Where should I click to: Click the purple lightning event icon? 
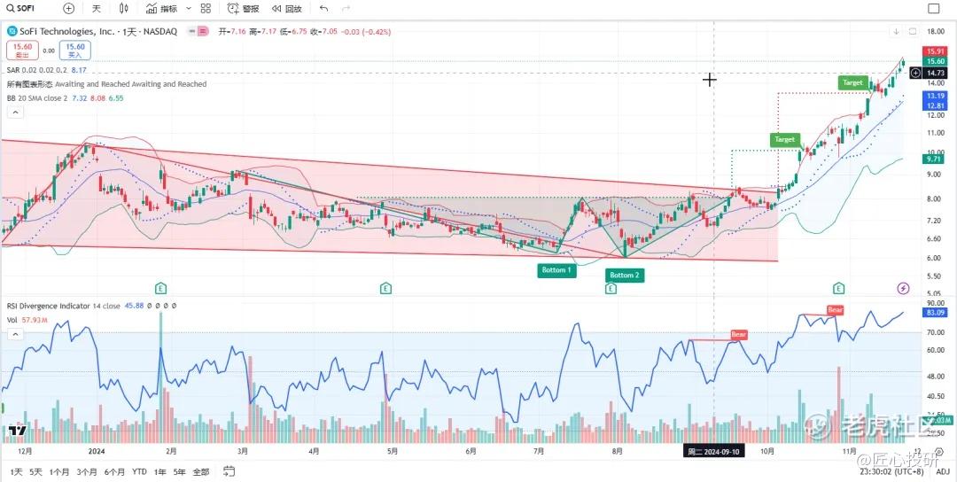point(903,288)
